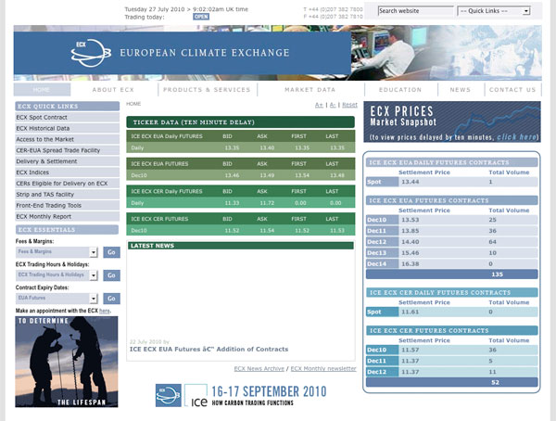Open ICE ECX EUA Futures Addition of Contracts news
Image resolution: width=556 pixels, height=421 pixels.
coord(208,350)
